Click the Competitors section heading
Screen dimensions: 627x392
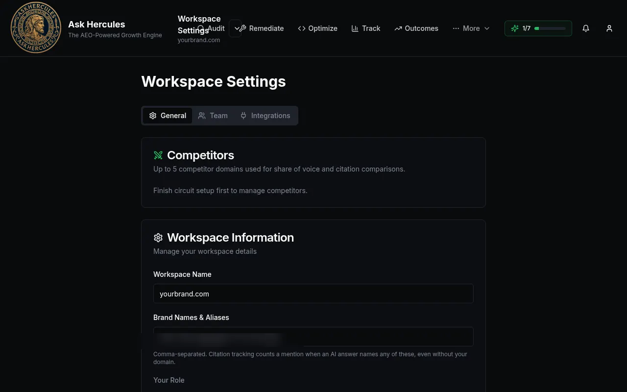(200, 155)
